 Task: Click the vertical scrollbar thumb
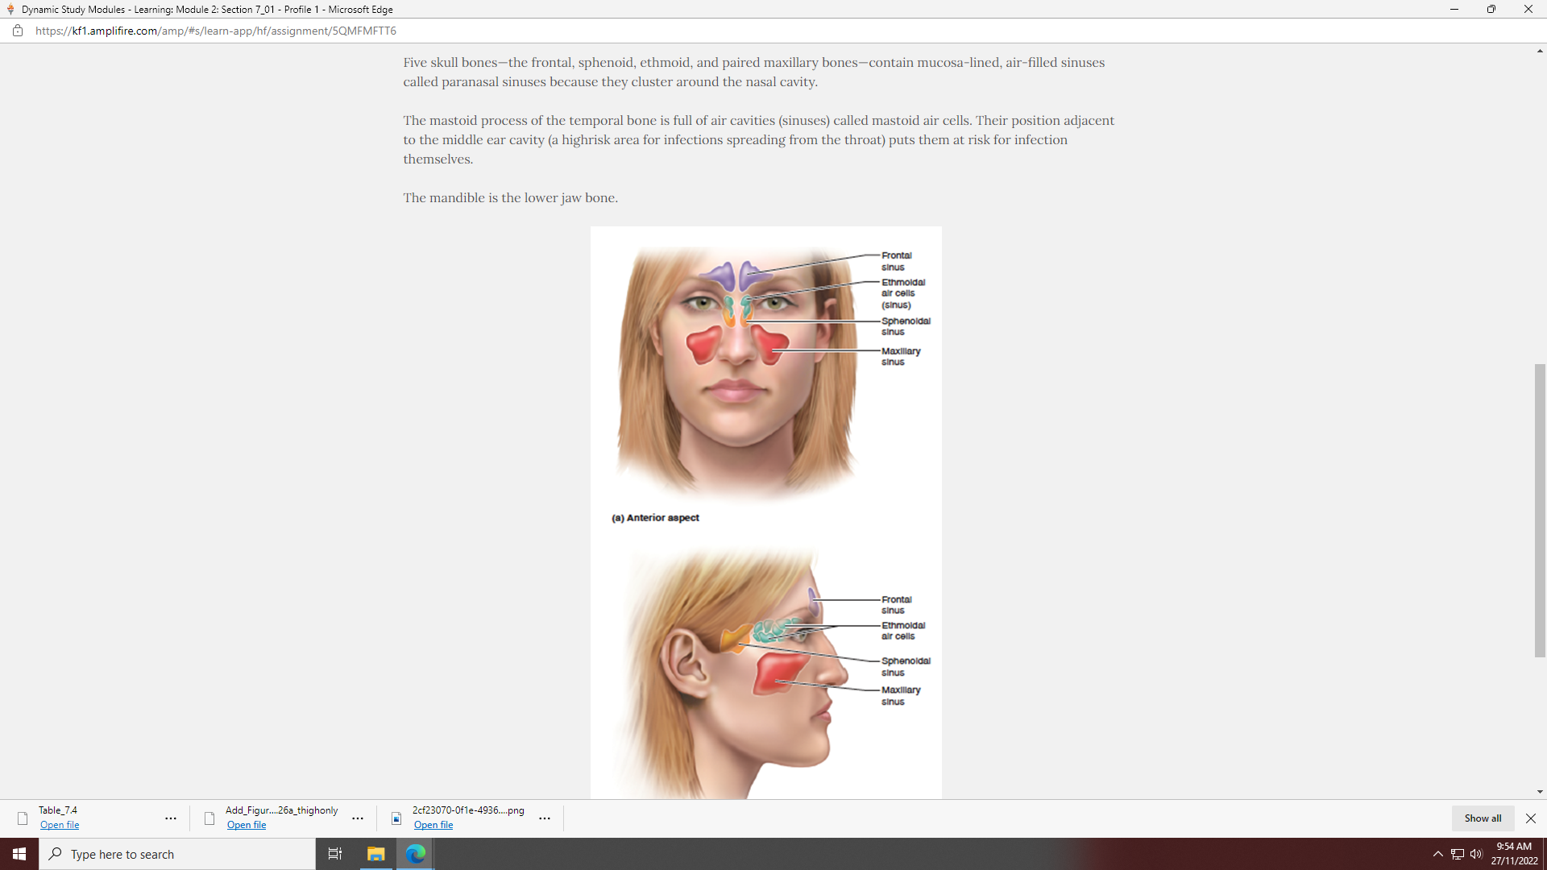point(1540,510)
